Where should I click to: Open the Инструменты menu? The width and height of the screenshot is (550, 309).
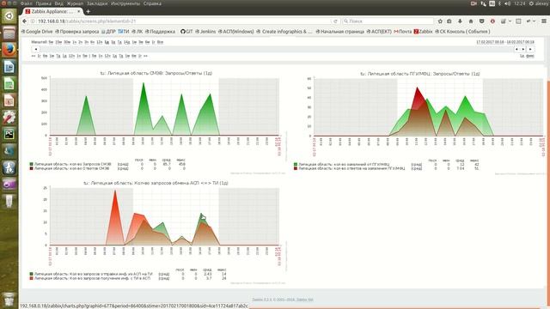[x=125, y=3]
